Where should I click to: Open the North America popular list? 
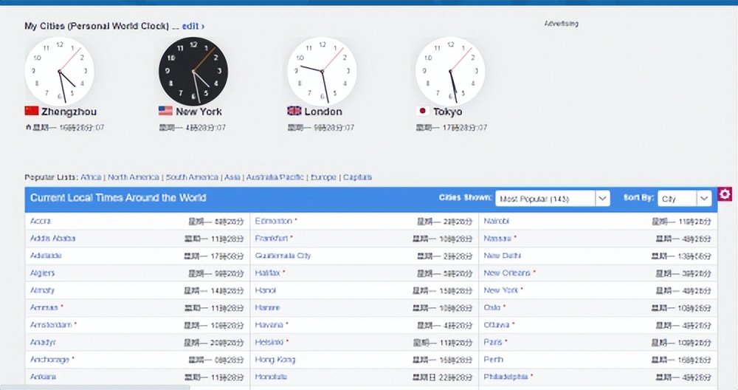pos(133,177)
